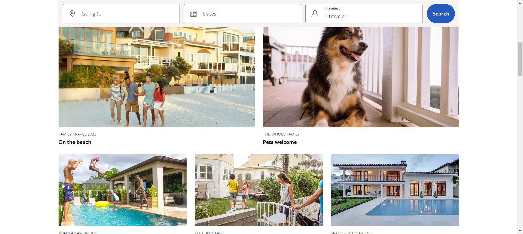Click the blue Search button
This screenshot has height=234, width=523.
point(441,14)
